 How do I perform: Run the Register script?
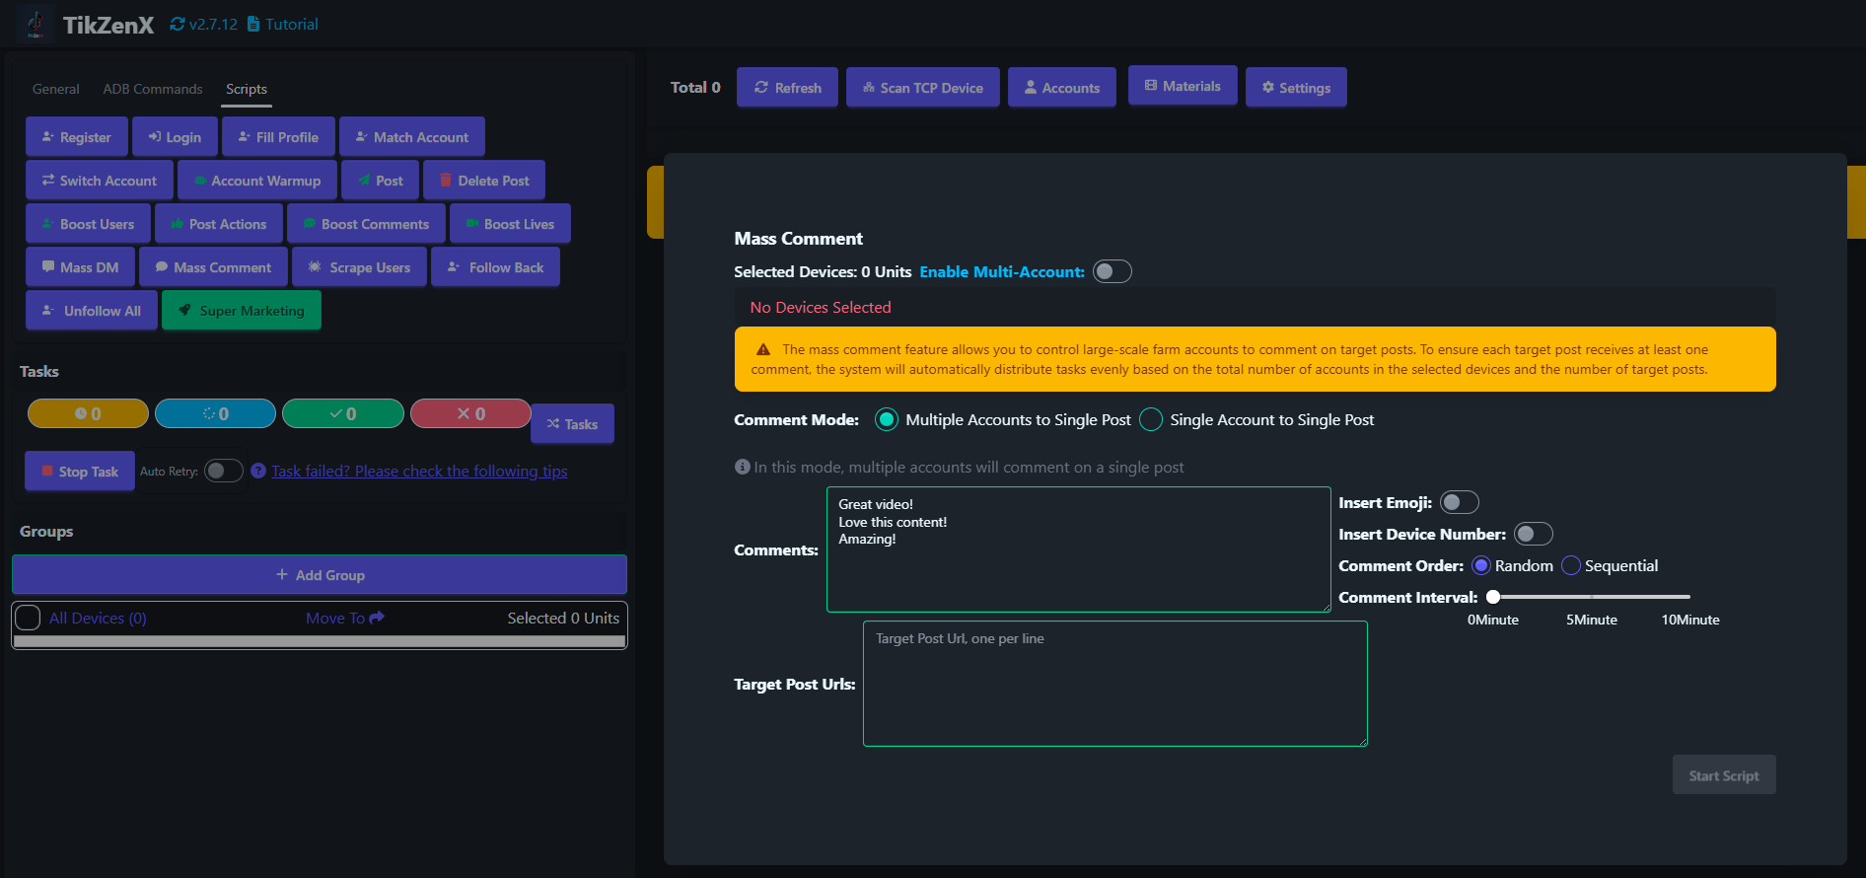pos(77,137)
